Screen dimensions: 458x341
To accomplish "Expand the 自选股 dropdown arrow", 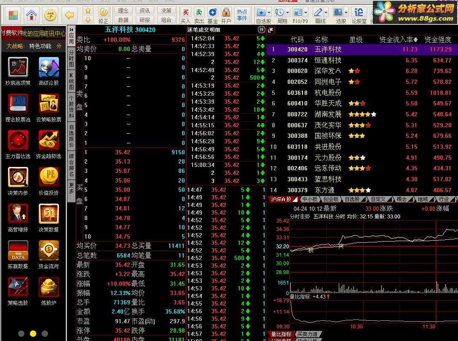I will tap(269, 13).
